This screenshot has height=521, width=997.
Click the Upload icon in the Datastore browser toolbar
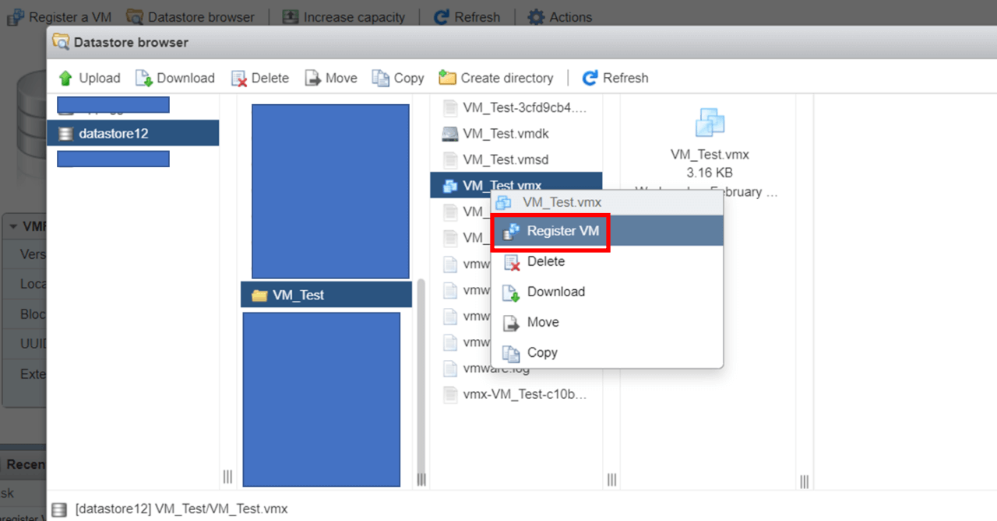coord(67,78)
